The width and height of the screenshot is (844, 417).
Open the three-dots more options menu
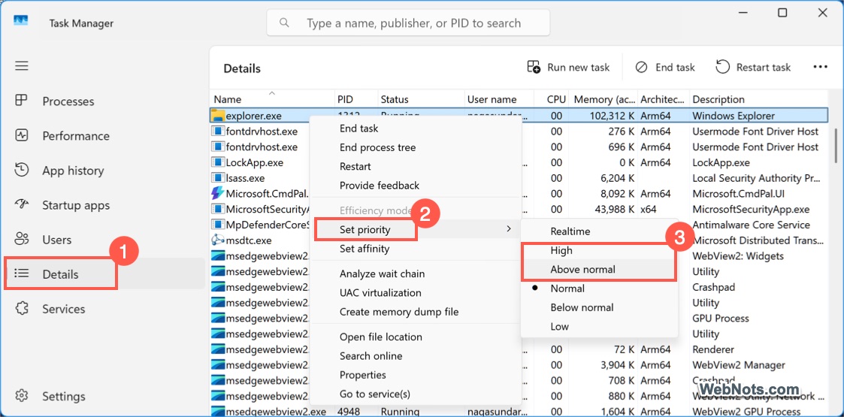[820, 67]
